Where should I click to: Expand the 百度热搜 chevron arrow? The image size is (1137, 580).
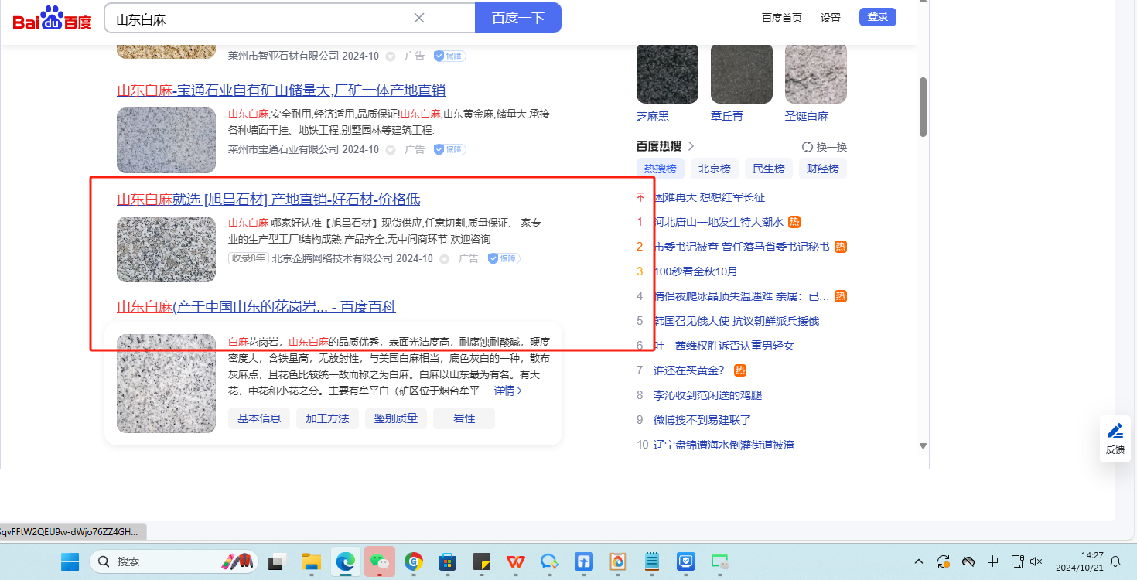coord(691,146)
